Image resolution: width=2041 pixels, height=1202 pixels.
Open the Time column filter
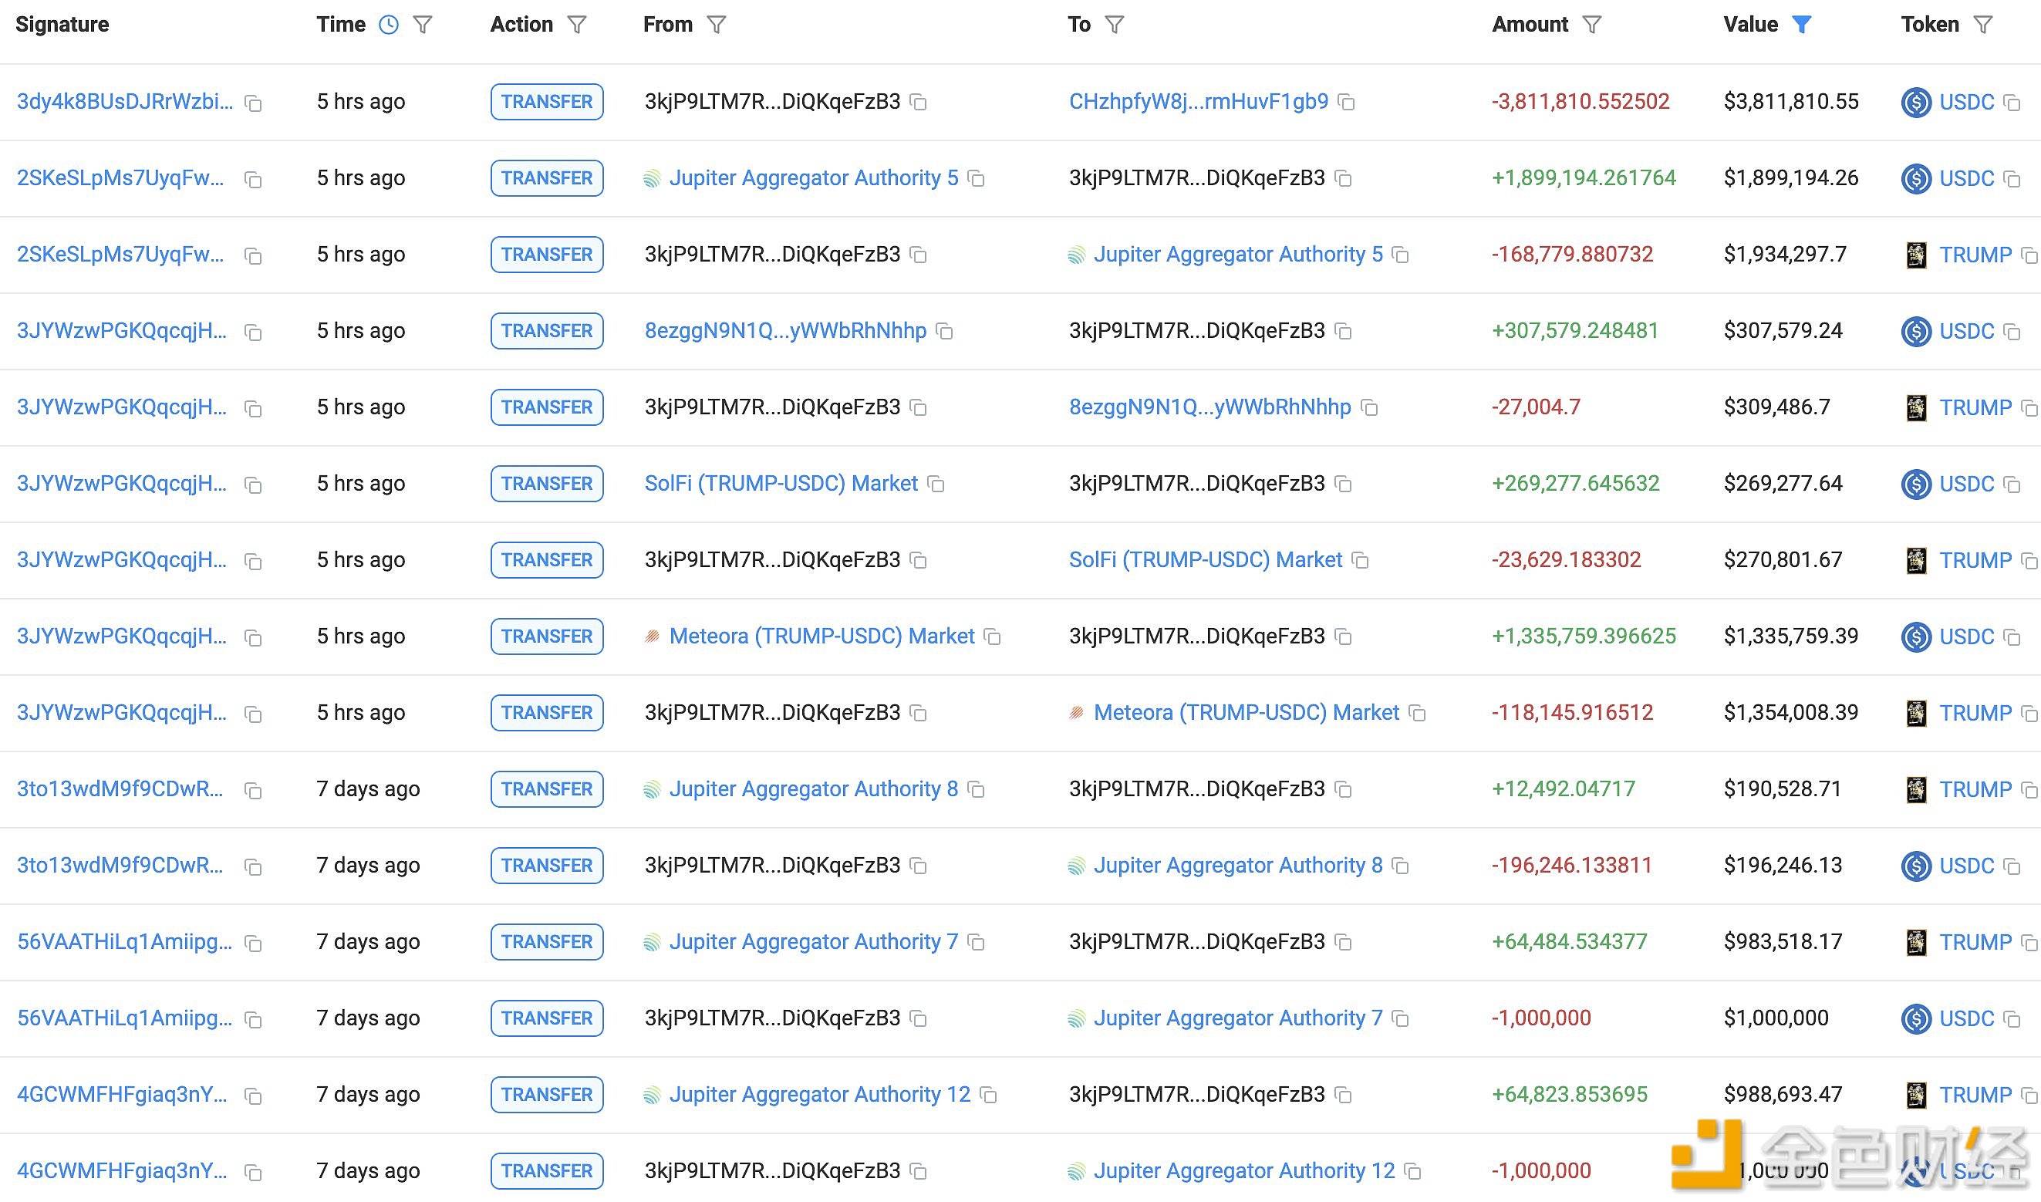pos(422,24)
